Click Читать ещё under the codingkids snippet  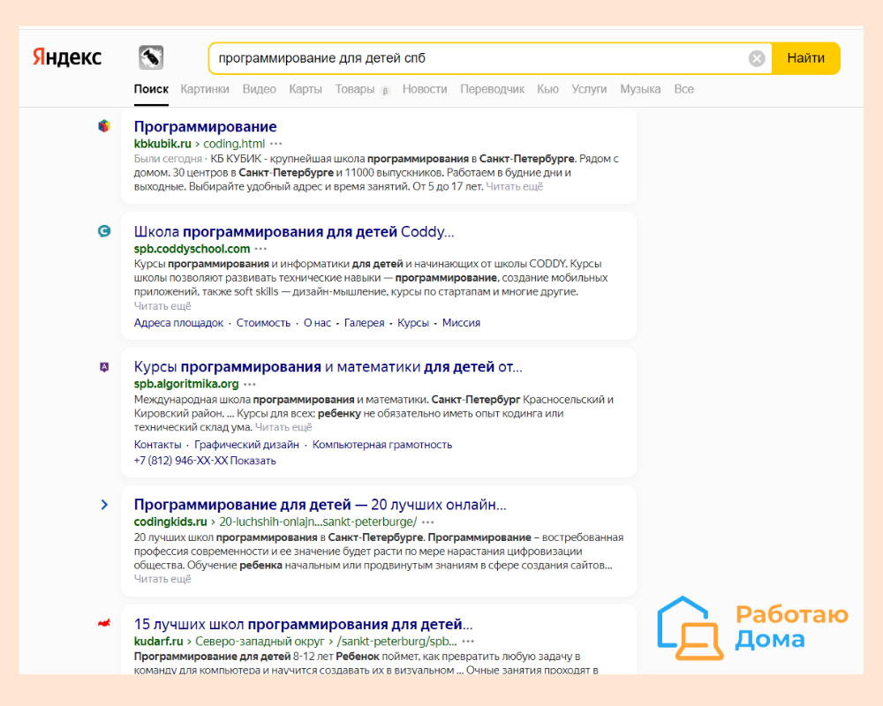tap(162, 579)
